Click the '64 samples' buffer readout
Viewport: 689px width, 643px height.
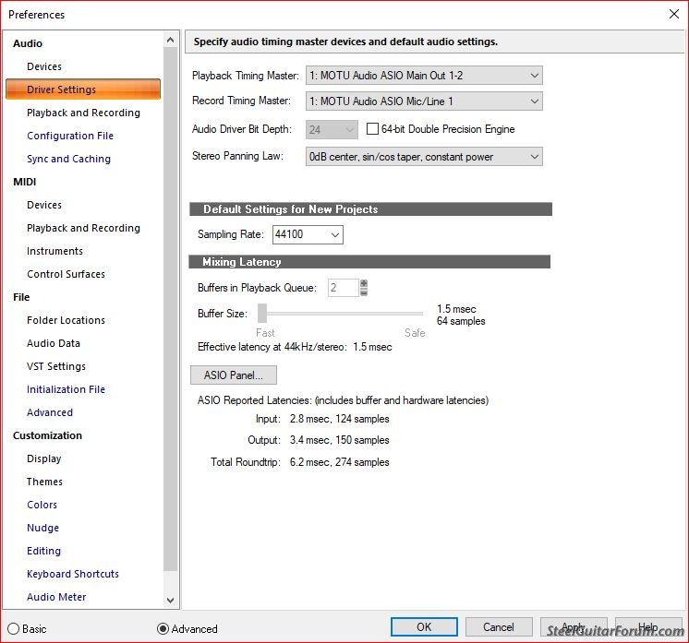click(x=461, y=321)
